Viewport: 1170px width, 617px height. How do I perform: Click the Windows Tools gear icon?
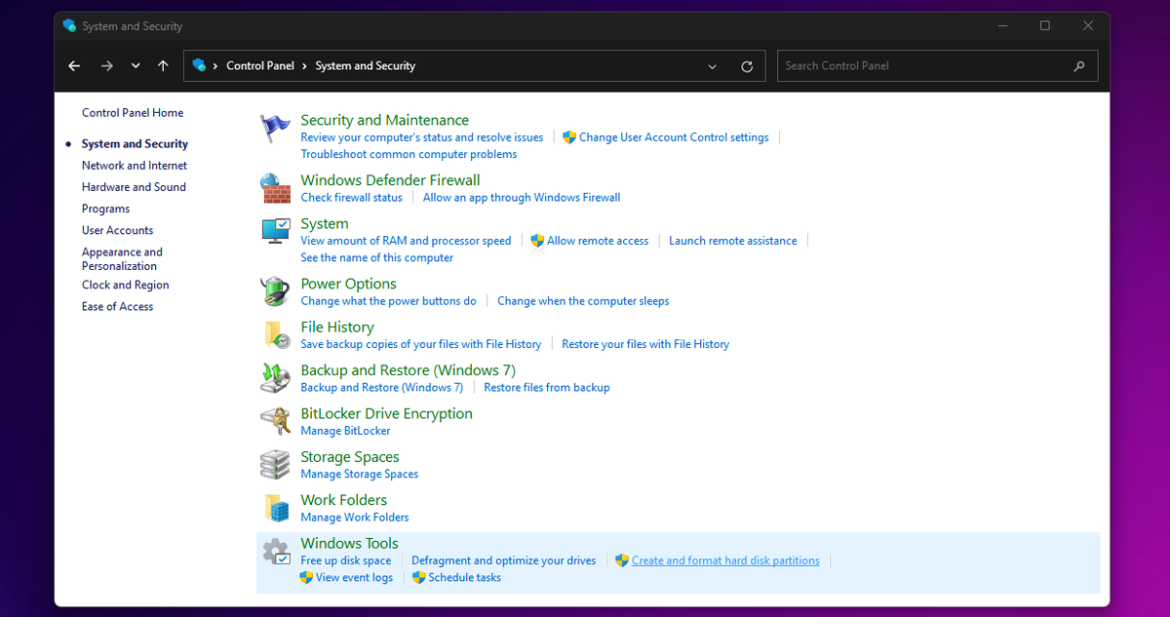[276, 552]
